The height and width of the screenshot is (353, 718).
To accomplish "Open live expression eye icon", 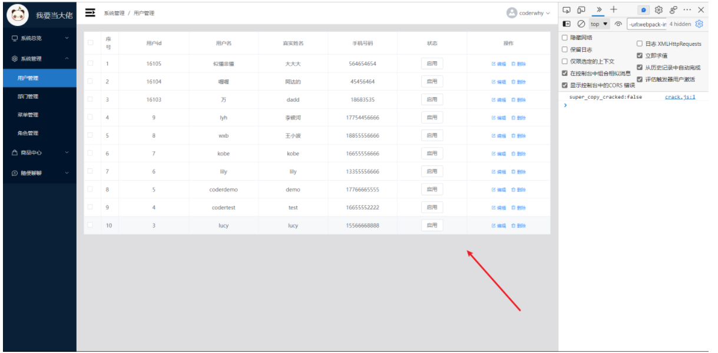I will [618, 24].
